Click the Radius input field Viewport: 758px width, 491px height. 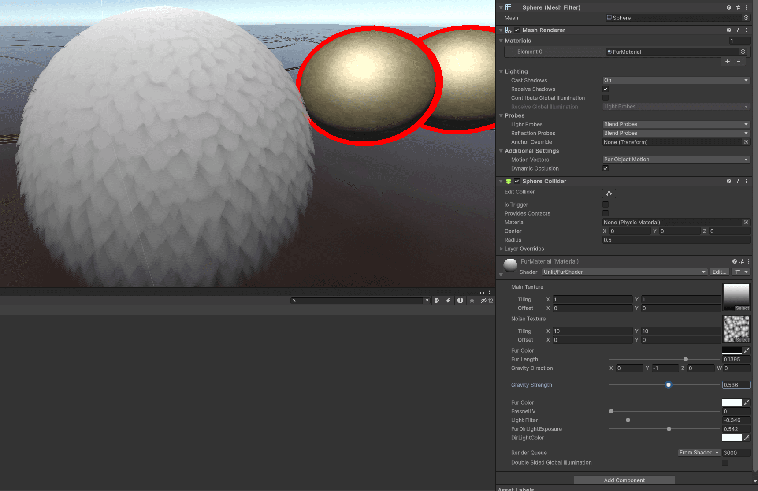click(676, 240)
